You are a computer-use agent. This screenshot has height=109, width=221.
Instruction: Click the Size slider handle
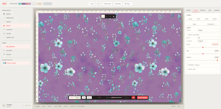click(x=203, y=54)
